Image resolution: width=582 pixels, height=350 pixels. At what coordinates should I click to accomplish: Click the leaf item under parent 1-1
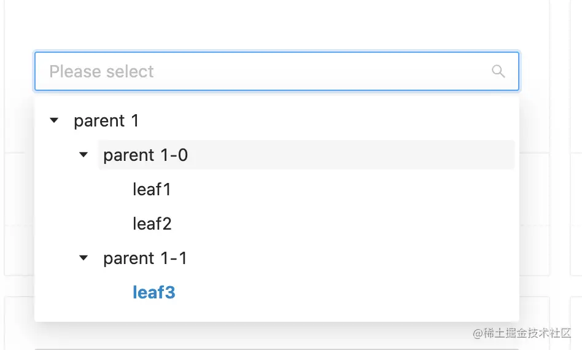(x=153, y=293)
